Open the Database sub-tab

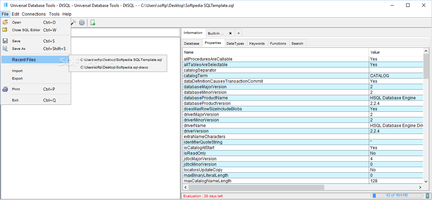192,43
